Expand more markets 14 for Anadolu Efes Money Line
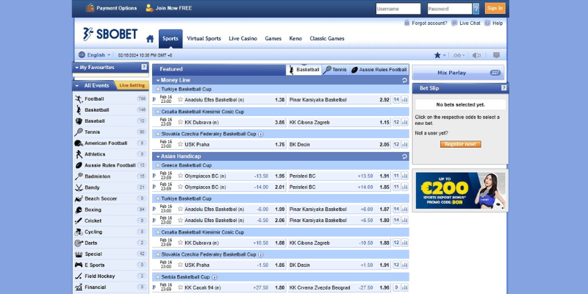 396,100
